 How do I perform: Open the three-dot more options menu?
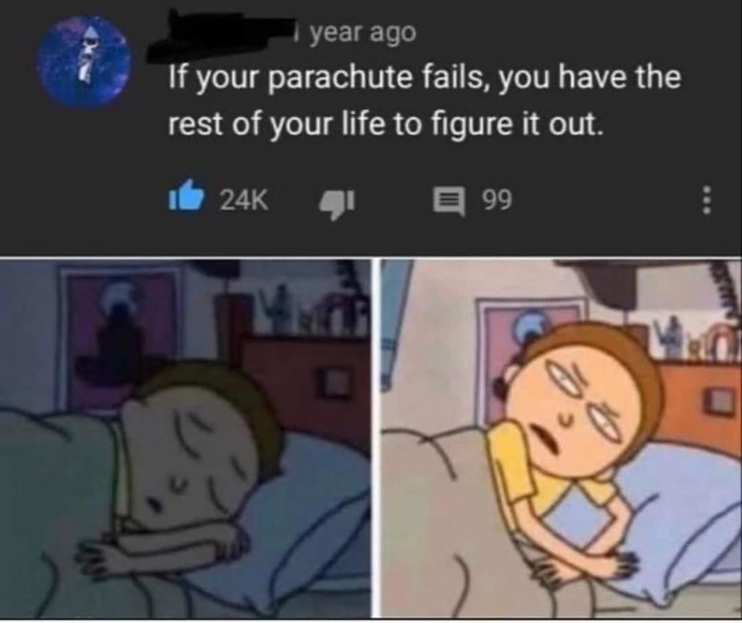click(706, 200)
